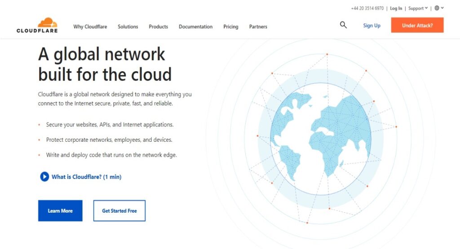Click the paragraph starting Cloudflare is a global network designed
Screen dimensions: 460x249
[115, 99]
